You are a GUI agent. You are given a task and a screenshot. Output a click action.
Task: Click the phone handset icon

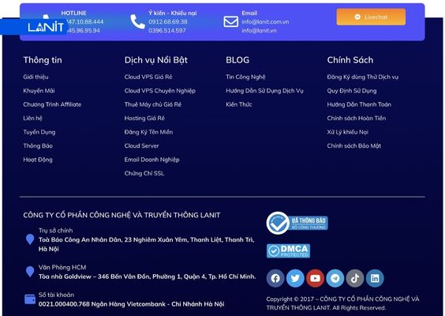[x=137, y=21]
